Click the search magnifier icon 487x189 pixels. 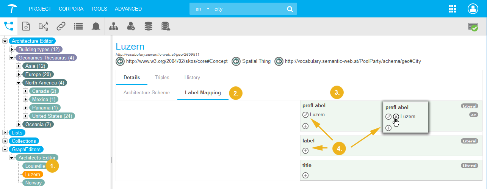(x=290, y=9)
